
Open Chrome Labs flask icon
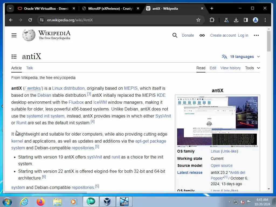[x=226, y=20]
